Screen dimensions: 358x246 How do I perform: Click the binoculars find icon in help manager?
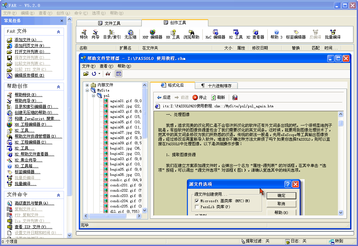pyautogui.click(x=108, y=74)
